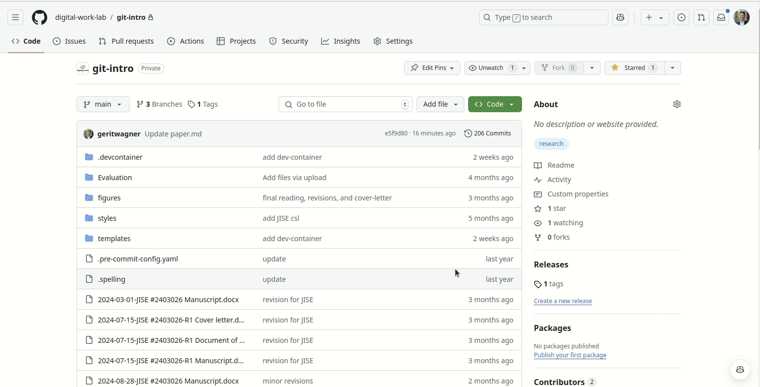
Task: Open 2024-03-01-JISE #2403026 Manuscript.docx file
Action: coord(168,300)
